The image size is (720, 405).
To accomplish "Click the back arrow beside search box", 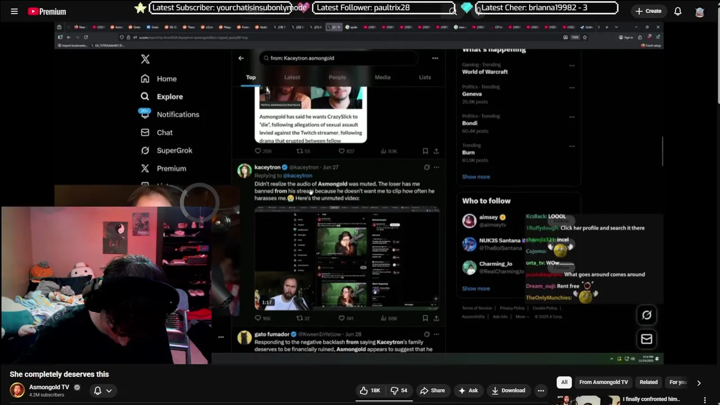I will click(x=241, y=58).
